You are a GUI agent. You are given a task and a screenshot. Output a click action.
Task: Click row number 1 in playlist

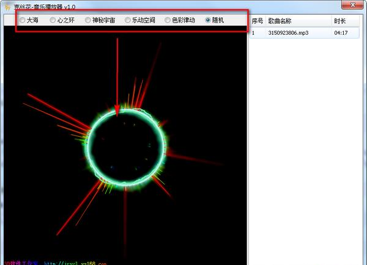[x=253, y=33]
